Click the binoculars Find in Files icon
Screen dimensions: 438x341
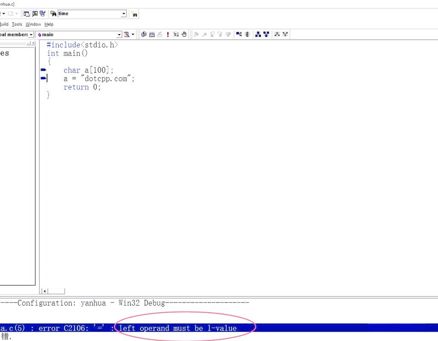pyautogui.click(x=134, y=14)
